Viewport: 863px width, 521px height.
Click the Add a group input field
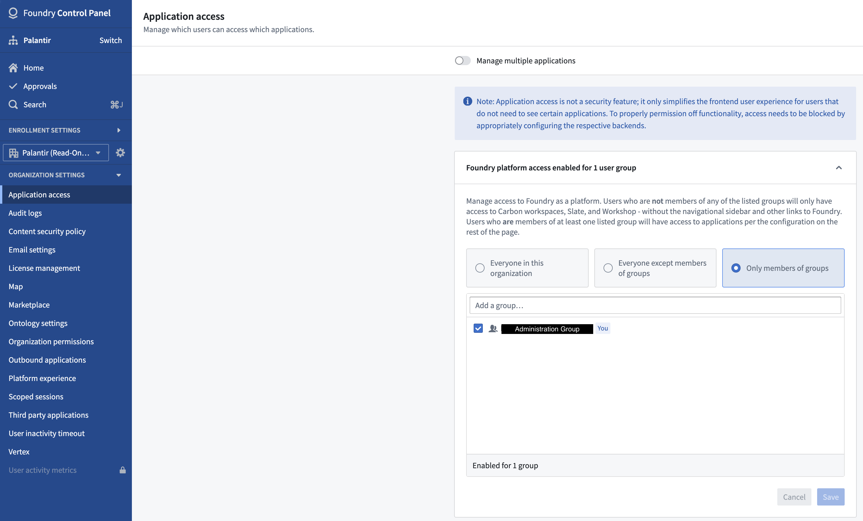coord(655,305)
